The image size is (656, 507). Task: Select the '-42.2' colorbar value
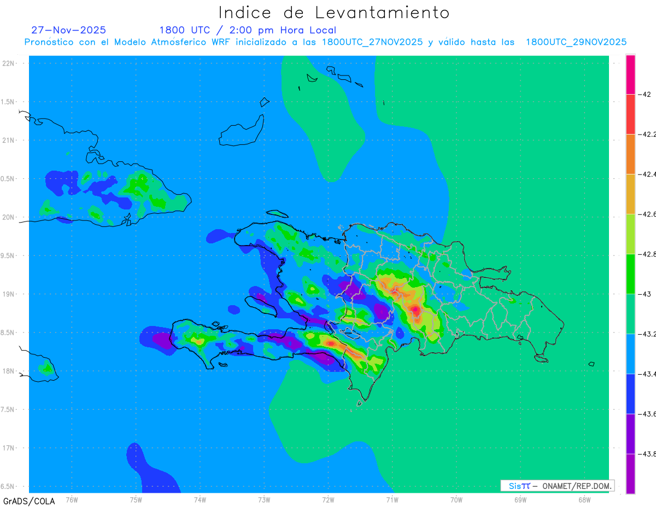point(648,134)
